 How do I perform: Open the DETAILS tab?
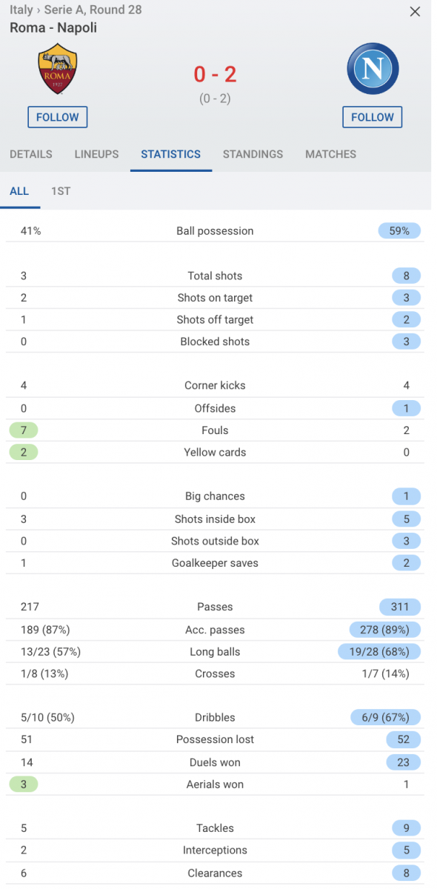pyautogui.click(x=31, y=154)
